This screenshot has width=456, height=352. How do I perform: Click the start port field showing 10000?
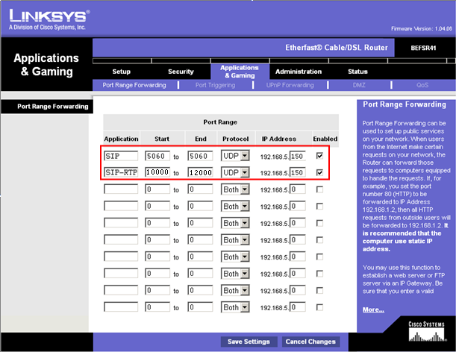pos(157,172)
